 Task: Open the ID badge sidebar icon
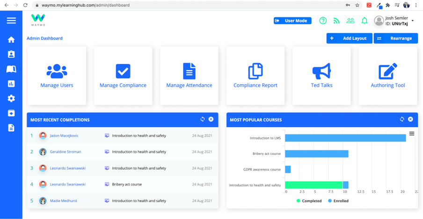click(x=11, y=54)
